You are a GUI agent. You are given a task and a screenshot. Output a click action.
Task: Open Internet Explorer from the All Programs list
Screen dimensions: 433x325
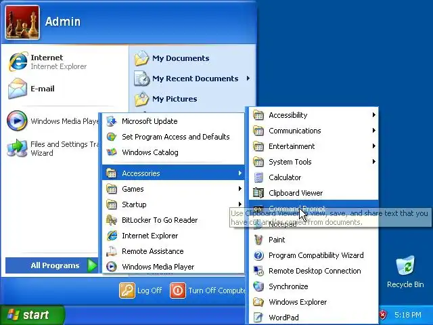pos(173,236)
